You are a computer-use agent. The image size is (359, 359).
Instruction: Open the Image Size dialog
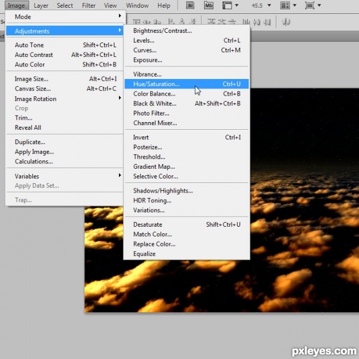(x=65, y=79)
